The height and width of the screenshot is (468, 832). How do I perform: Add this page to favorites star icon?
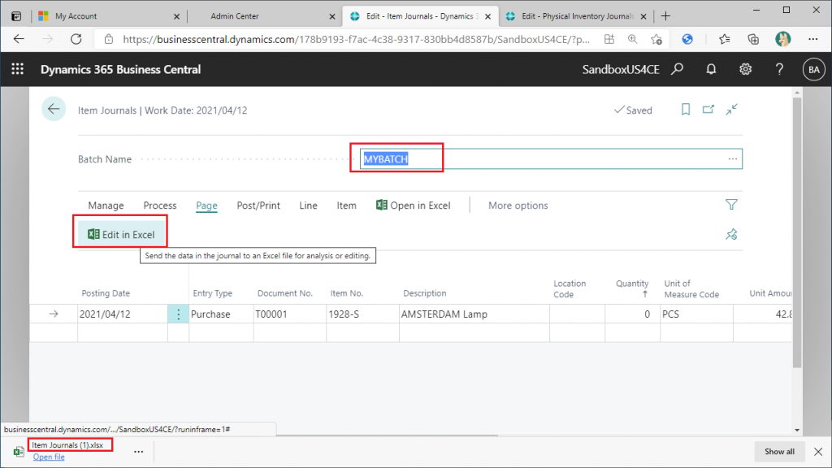point(656,39)
